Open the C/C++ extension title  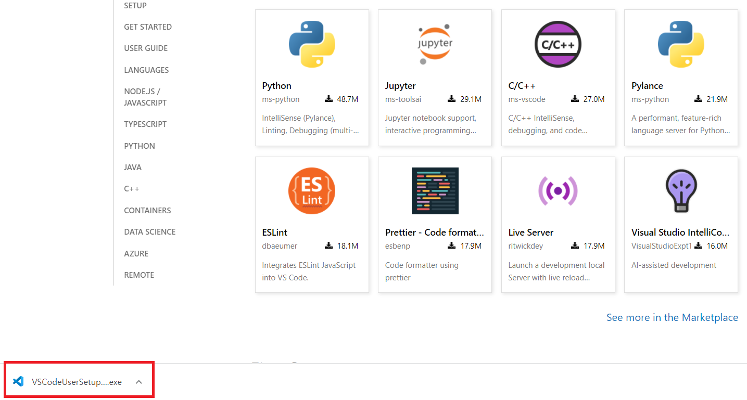[522, 86]
